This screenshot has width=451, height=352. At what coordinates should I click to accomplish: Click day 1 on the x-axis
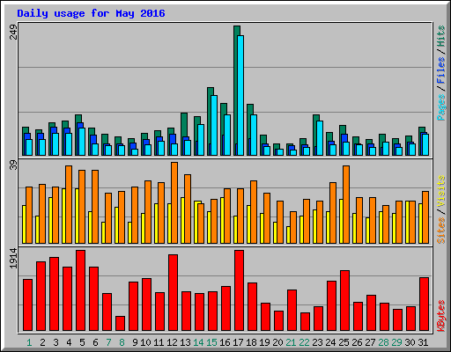[29, 342]
